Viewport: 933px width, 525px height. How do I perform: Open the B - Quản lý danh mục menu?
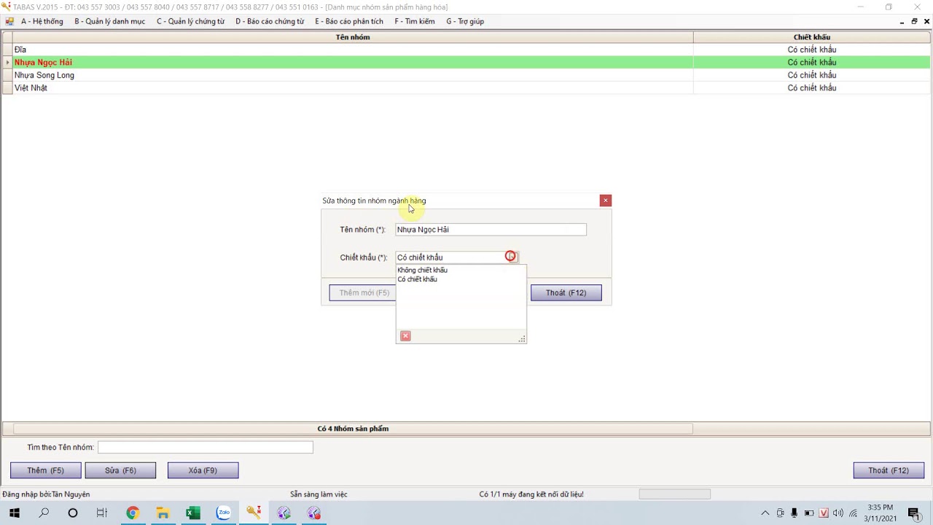(x=109, y=21)
